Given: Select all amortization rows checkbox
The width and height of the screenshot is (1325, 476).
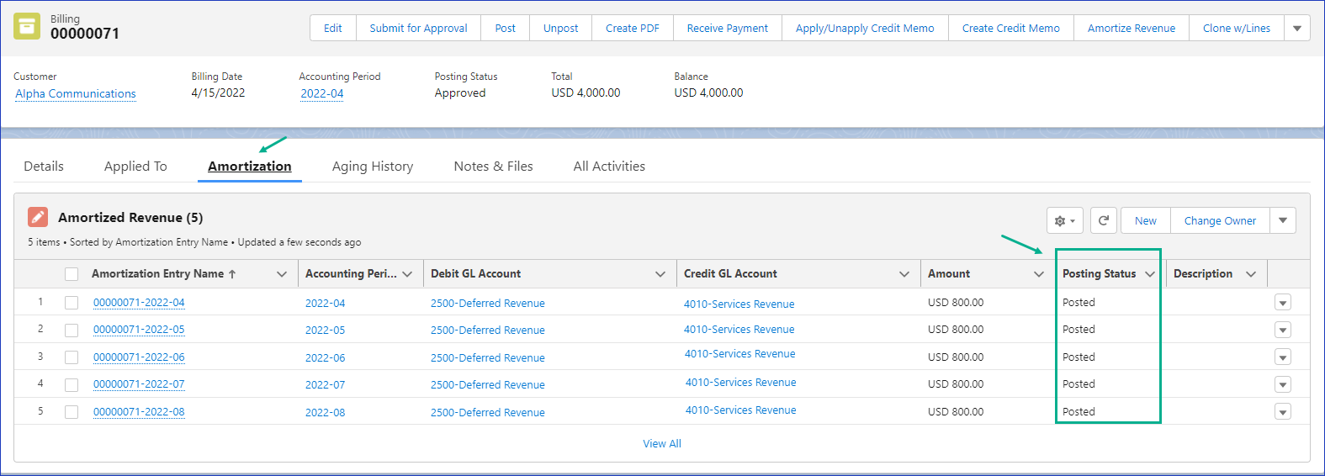Looking at the screenshot, I should (72, 274).
